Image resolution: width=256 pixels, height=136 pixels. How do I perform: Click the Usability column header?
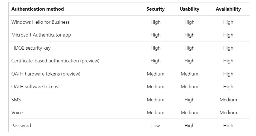pos(189,9)
